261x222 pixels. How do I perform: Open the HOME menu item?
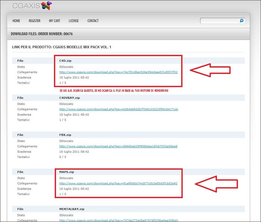pos(16,21)
